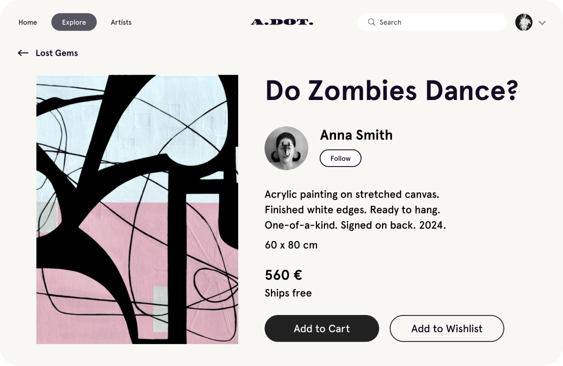This screenshot has width=563, height=366.
Task: Click the Do Zombies Dance? title
Action: (391, 90)
